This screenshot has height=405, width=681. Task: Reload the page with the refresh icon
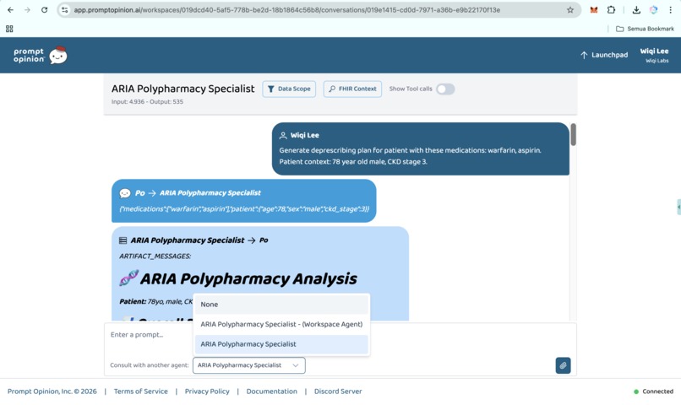click(x=44, y=10)
